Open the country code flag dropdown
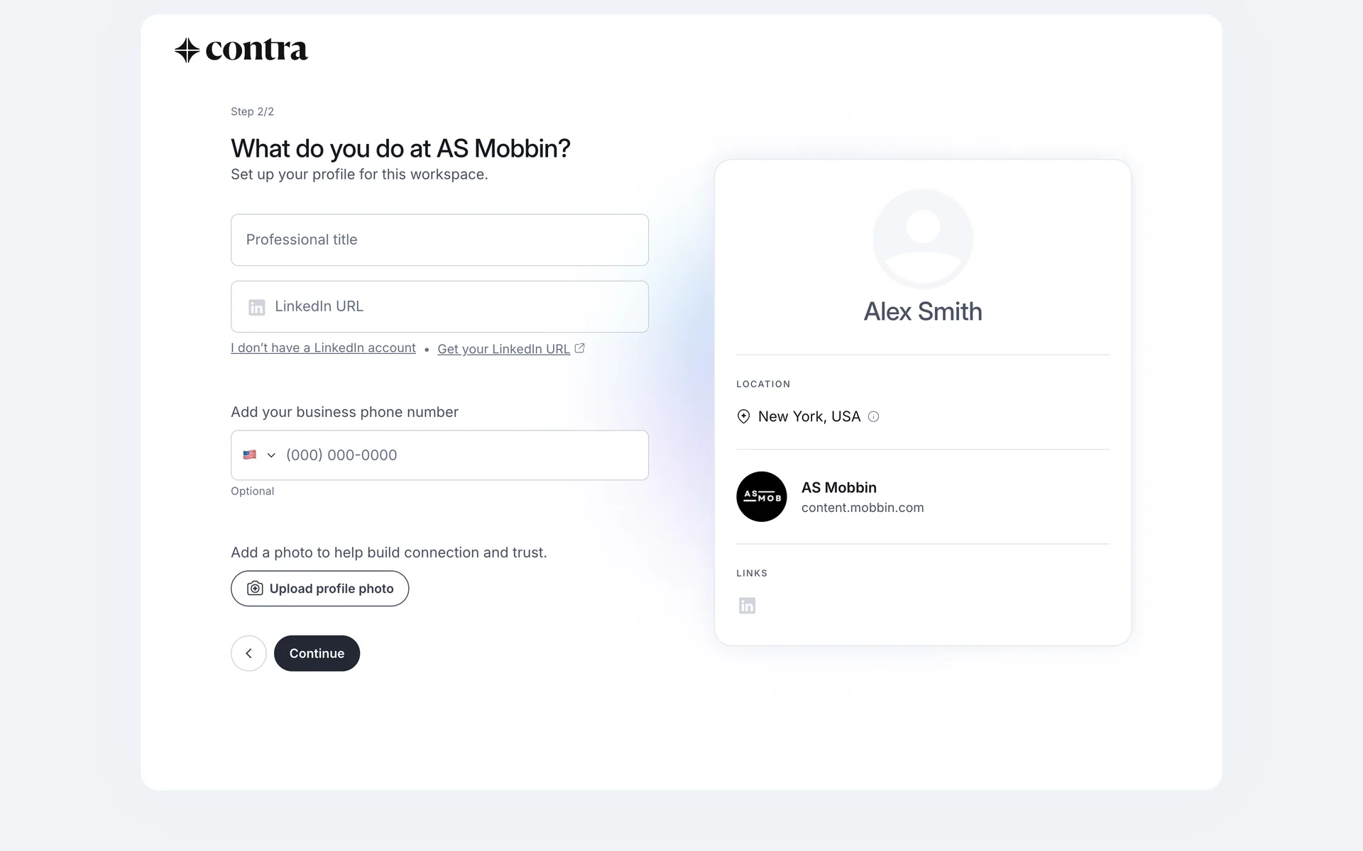Viewport: 1363px width, 851px height. tap(250, 455)
